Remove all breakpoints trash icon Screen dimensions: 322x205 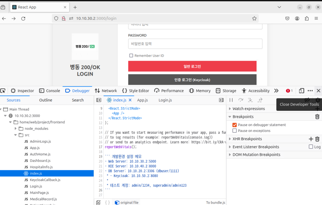[317, 116]
